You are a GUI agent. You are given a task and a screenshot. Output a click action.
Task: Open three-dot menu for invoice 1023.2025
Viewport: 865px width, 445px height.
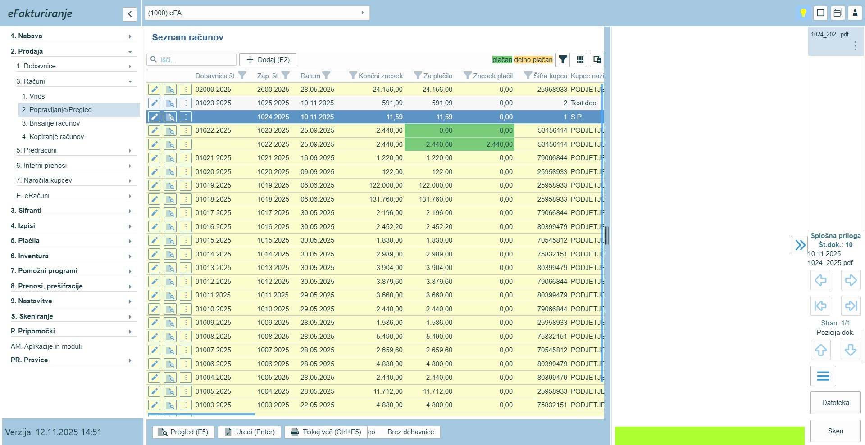[x=186, y=130]
